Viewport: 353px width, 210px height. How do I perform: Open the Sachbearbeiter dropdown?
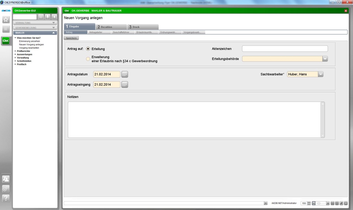(x=320, y=74)
